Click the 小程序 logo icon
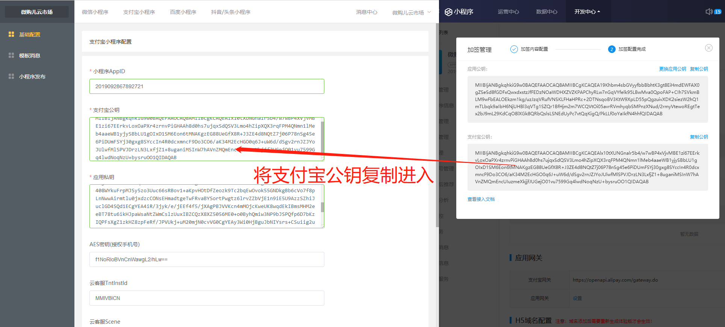 point(448,12)
